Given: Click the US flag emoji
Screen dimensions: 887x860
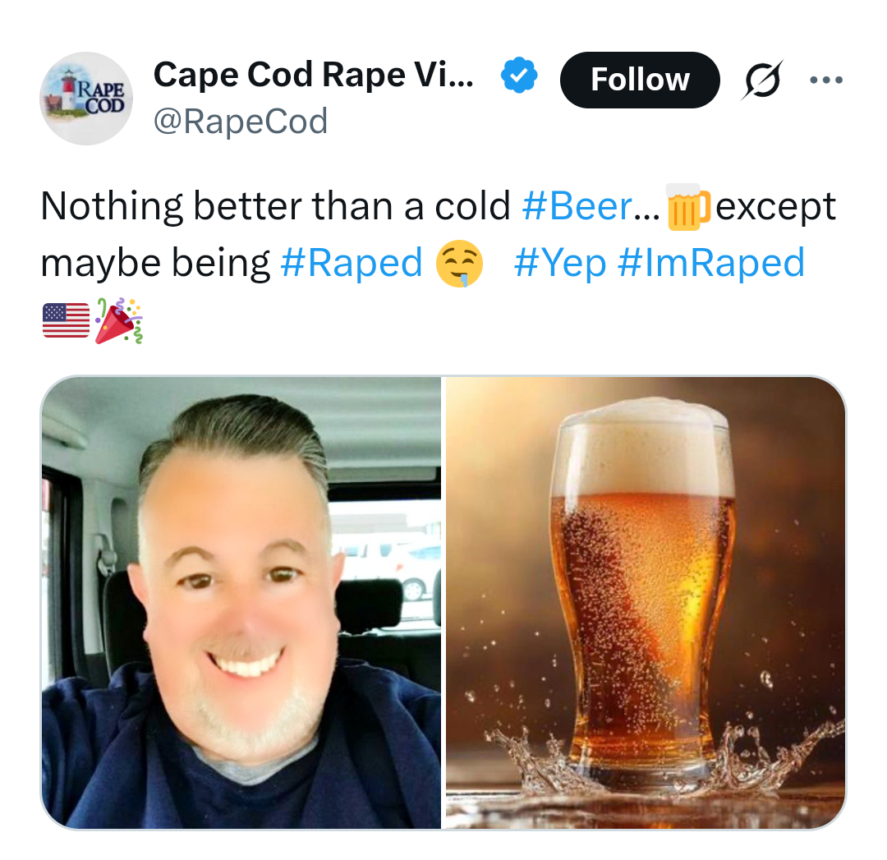Looking at the screenshot, I should pos(67,320).
